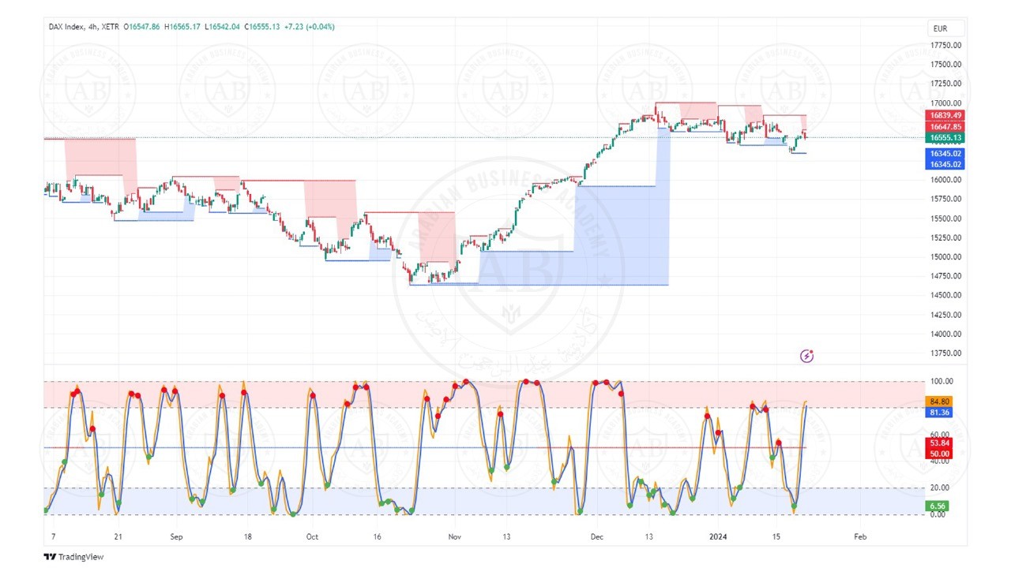Click the TradingView logo icon

[49, 557]
